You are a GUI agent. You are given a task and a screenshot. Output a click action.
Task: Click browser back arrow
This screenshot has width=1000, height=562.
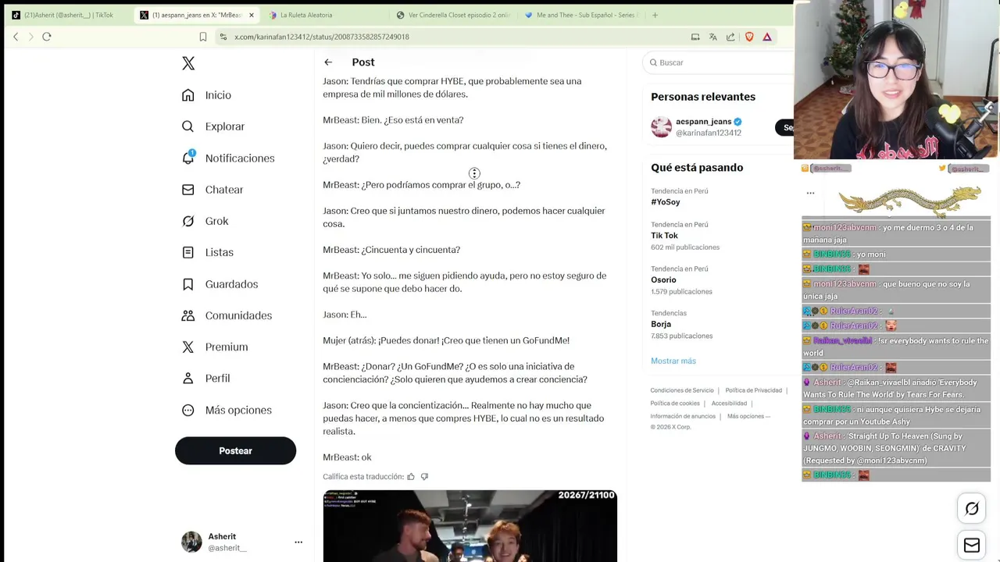click(x=16, y=37)
